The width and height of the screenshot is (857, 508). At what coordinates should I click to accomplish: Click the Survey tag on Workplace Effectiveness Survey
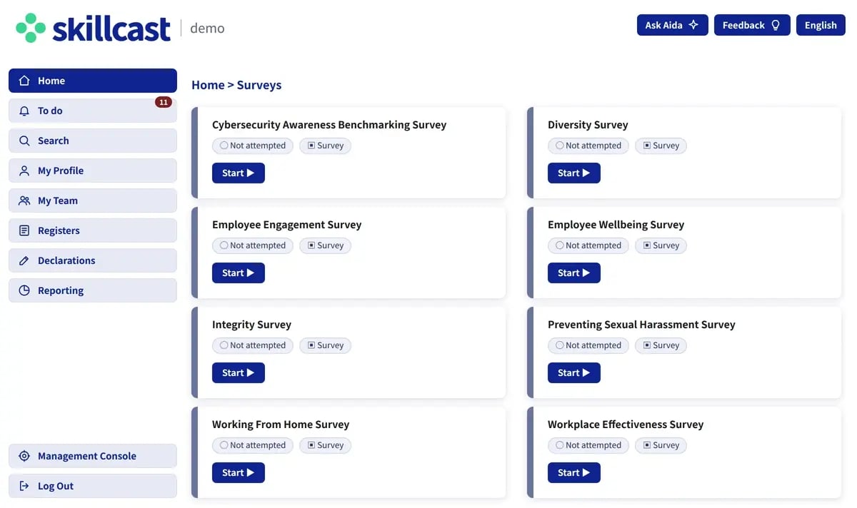[661, 445]
